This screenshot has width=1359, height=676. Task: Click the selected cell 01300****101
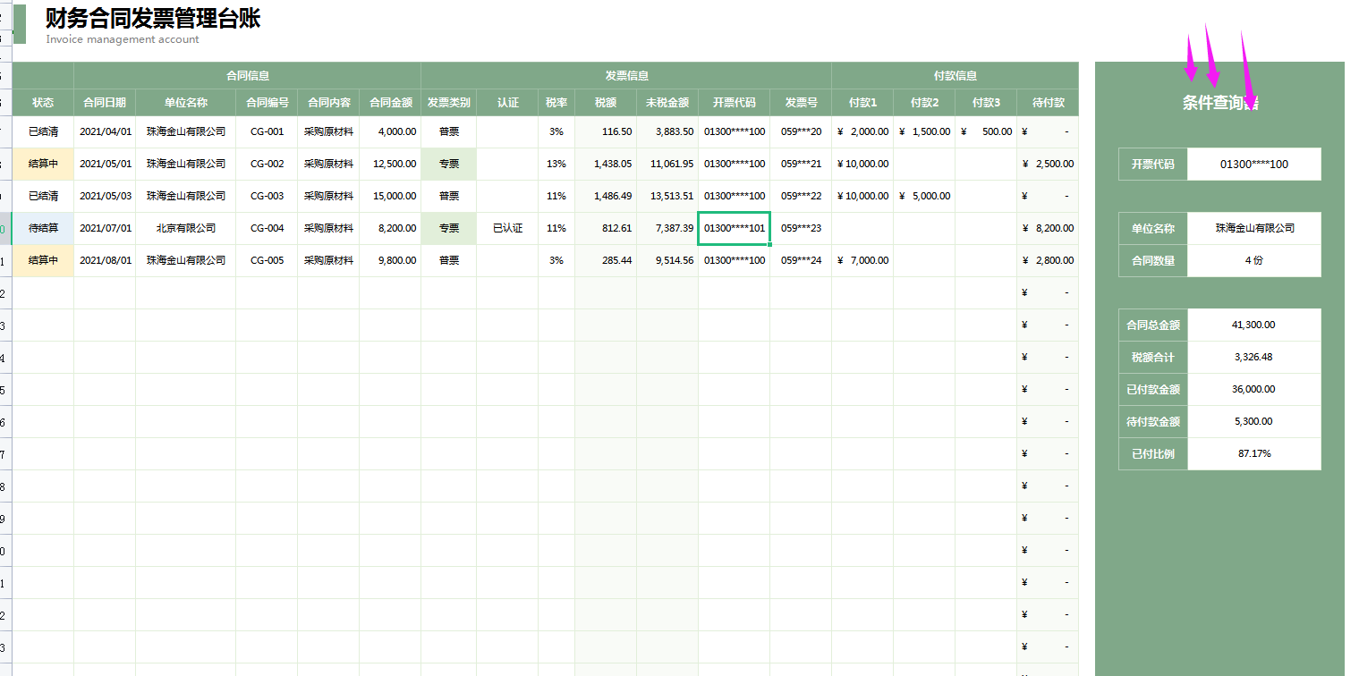click(x=734, y=228)
